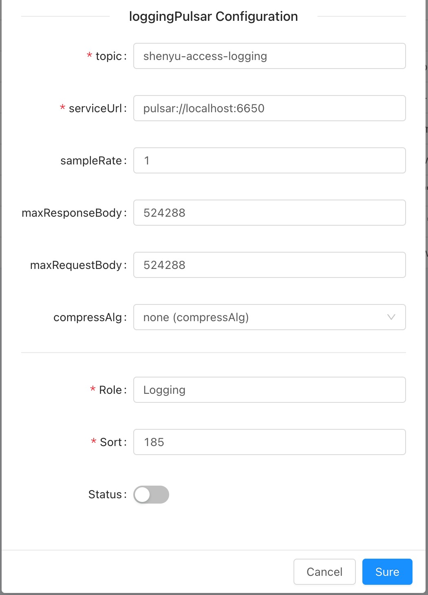
Task: Click into the serviceUrl text box
Action: (x=269, y=108)
